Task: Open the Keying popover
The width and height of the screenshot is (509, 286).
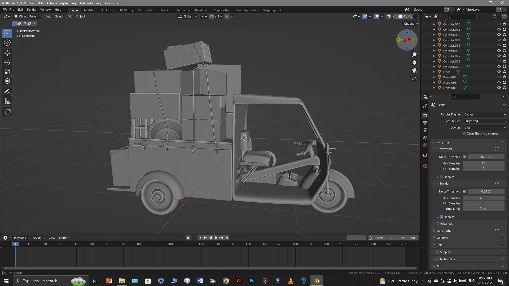Action: click(38, 238)
